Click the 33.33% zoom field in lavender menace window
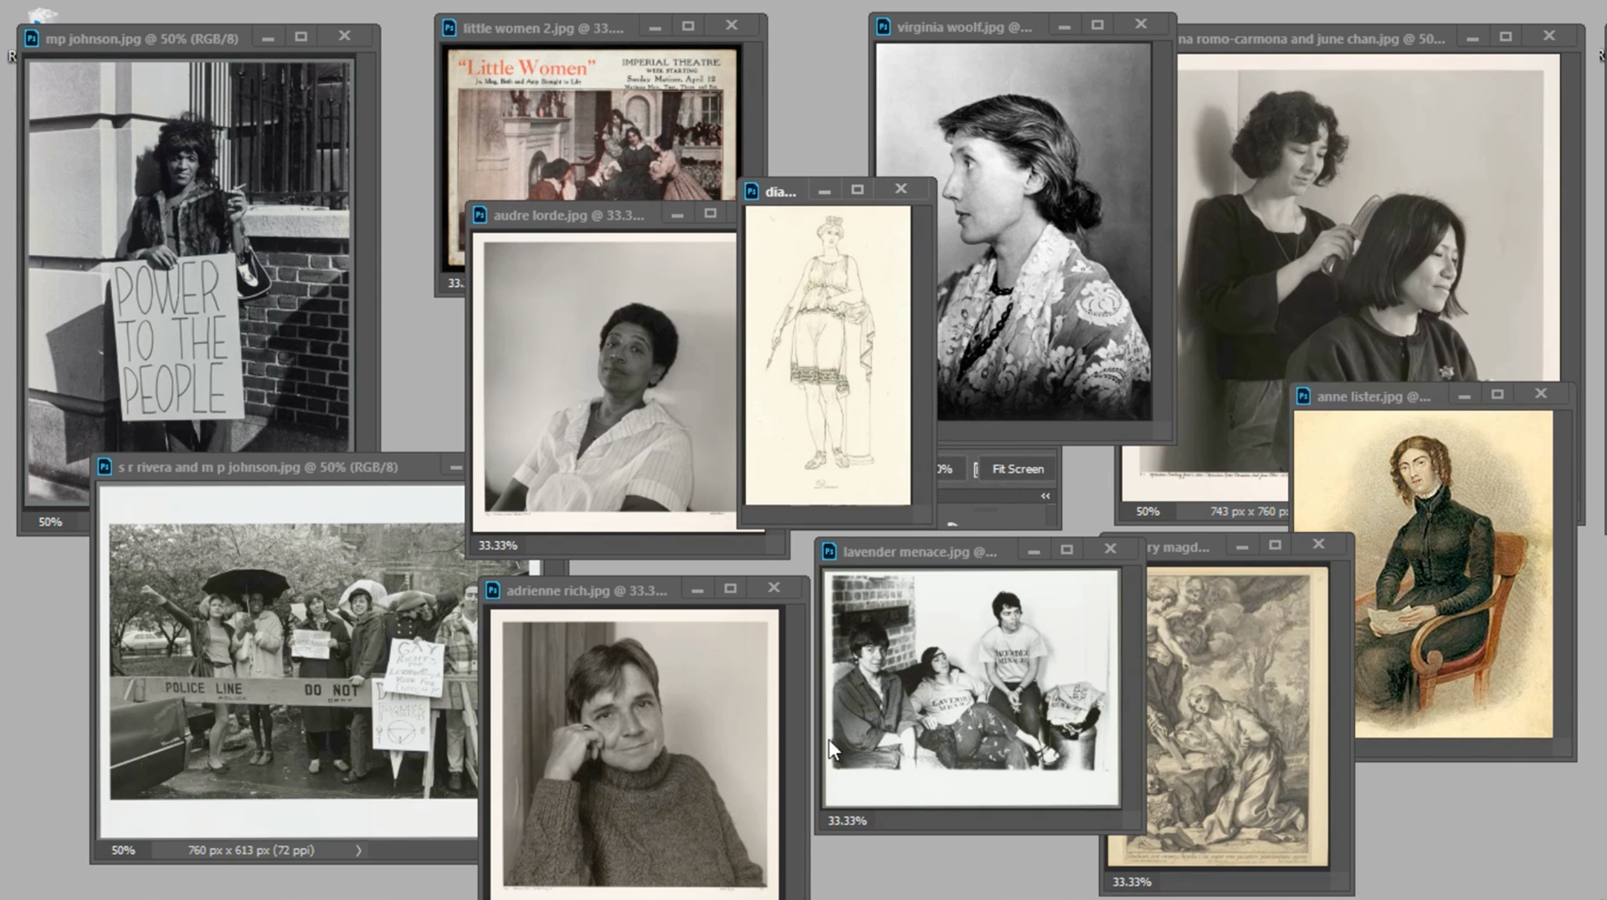1607x900 pixels. [847, 821]
